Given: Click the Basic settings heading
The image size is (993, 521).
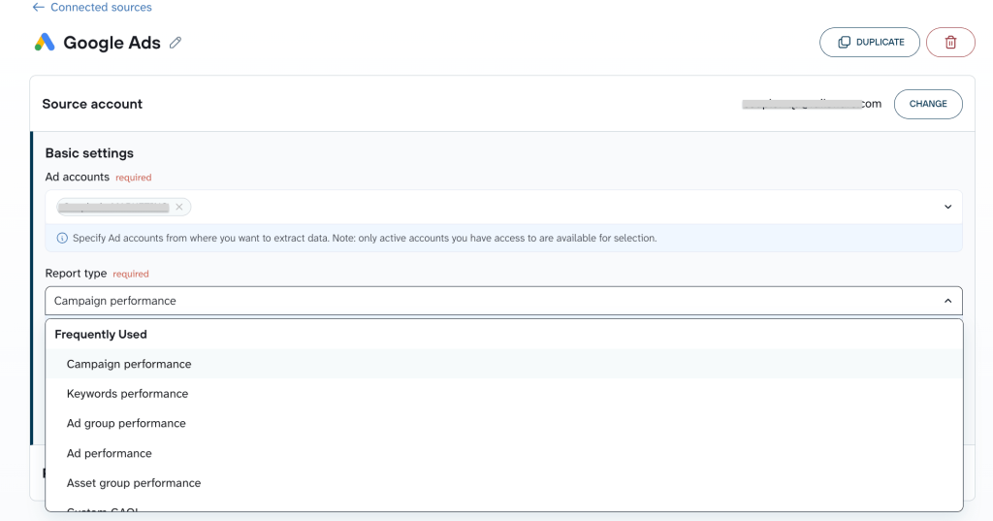Looking at the screenshot, I should pyautogui.click(x=89, y=152).
